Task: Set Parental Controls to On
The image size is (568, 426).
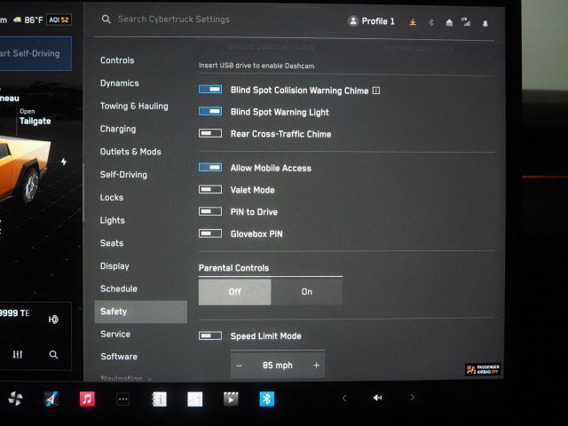Action: click(307, 292)
